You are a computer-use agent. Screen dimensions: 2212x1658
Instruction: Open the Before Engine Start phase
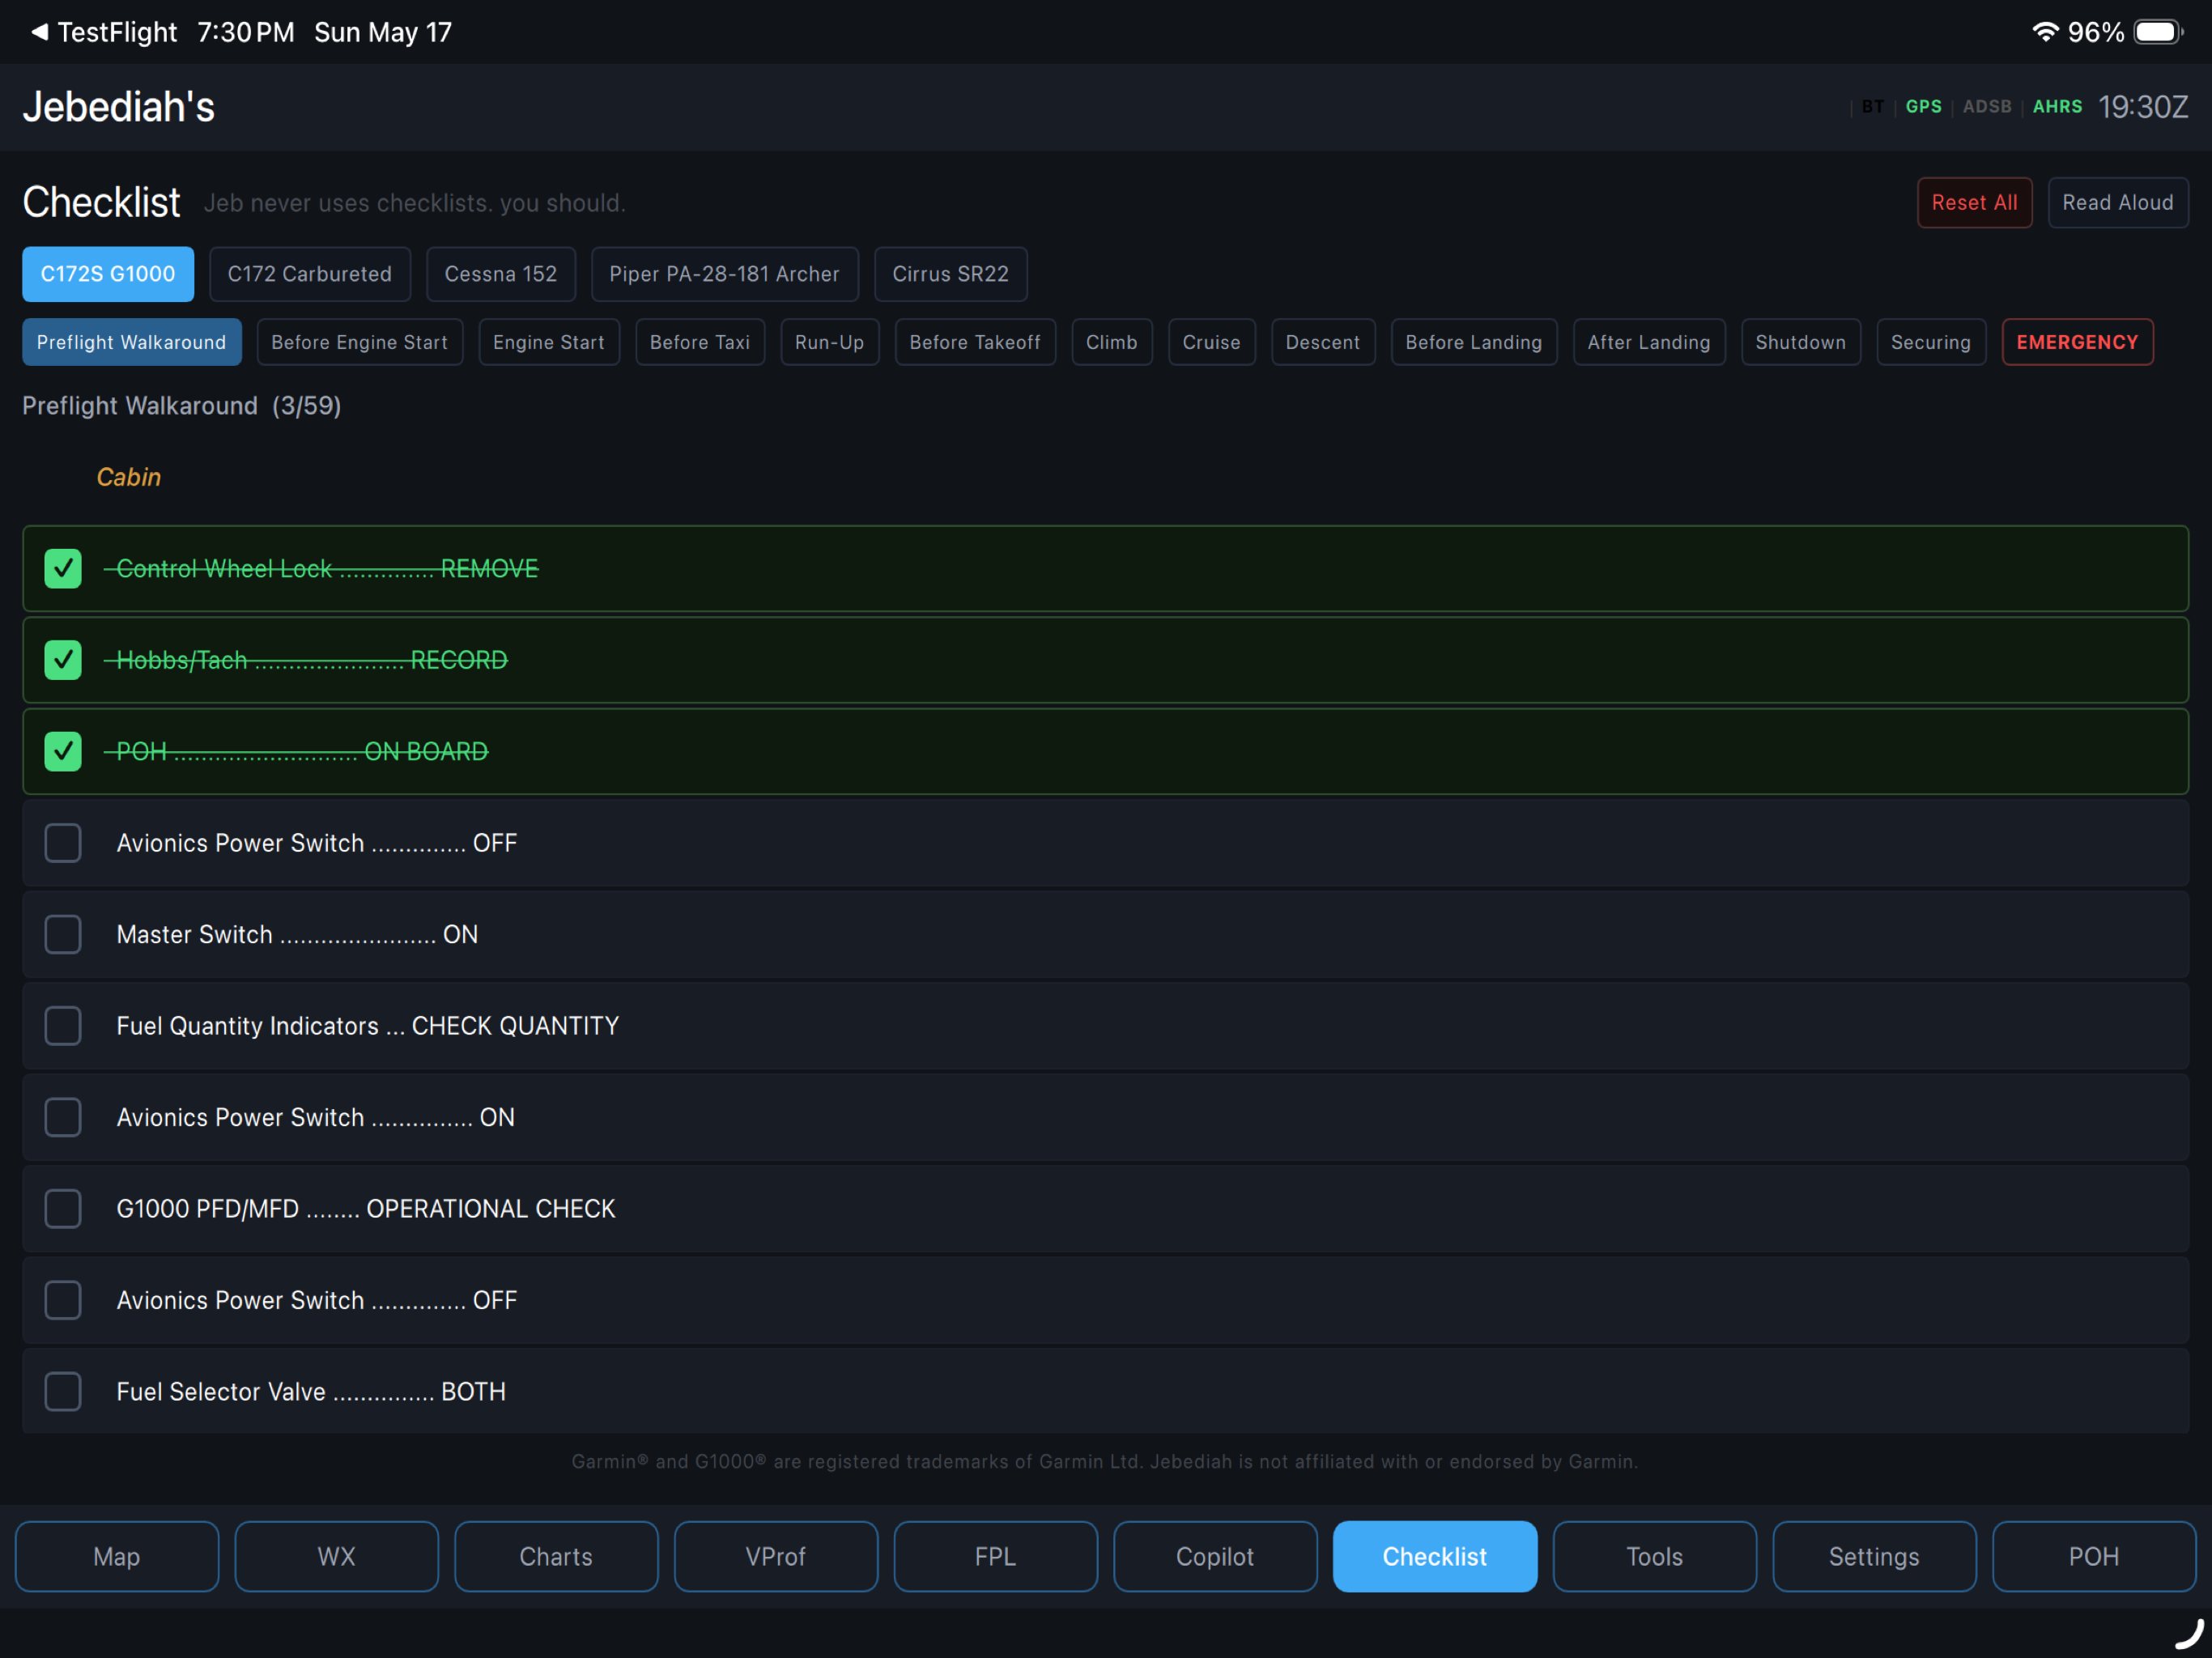(360, 342)
